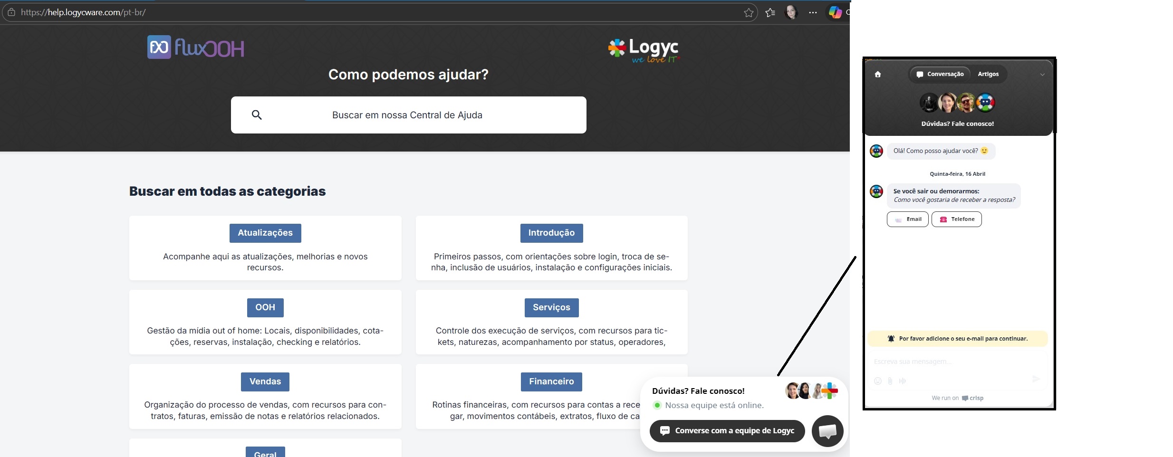This screenshot has width=1173, height=457.
Task: Click the emoji picker icon in chat
Action: point(878,381)
